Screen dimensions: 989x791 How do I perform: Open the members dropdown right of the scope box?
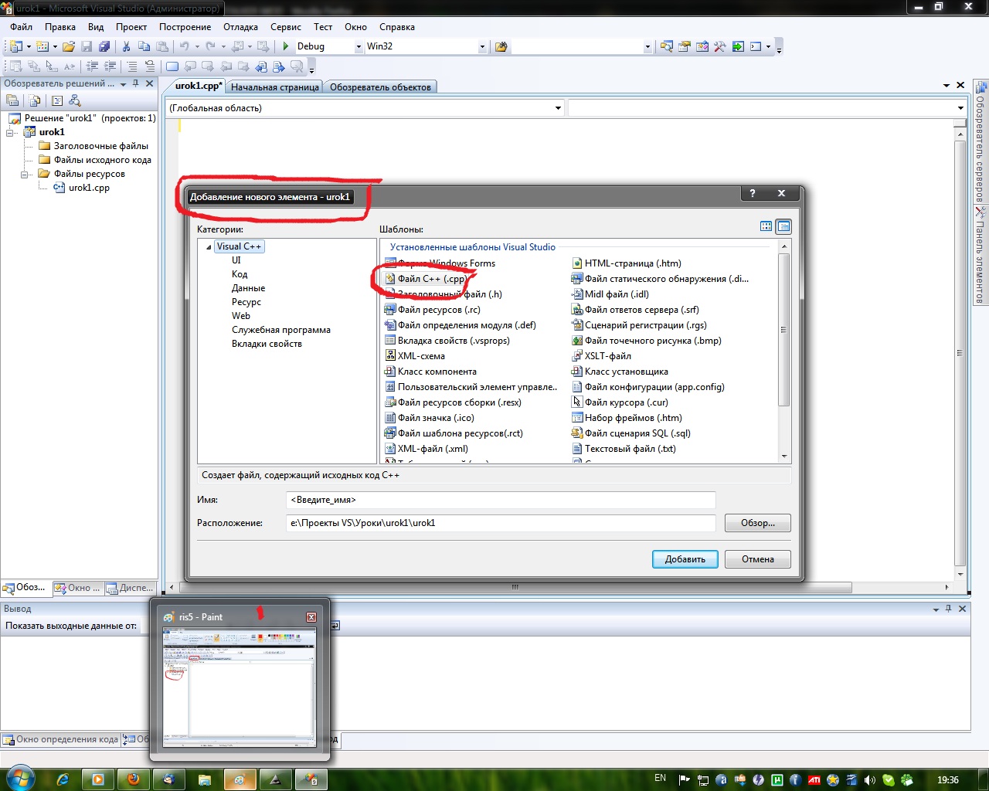pos(960,108)
